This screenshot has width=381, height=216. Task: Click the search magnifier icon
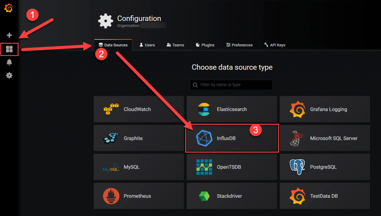pyautogui.click(x=195, y=85)
